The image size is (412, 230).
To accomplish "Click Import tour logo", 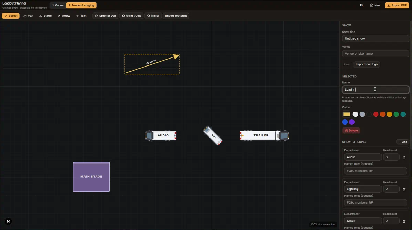I will (x=366, y=64).
